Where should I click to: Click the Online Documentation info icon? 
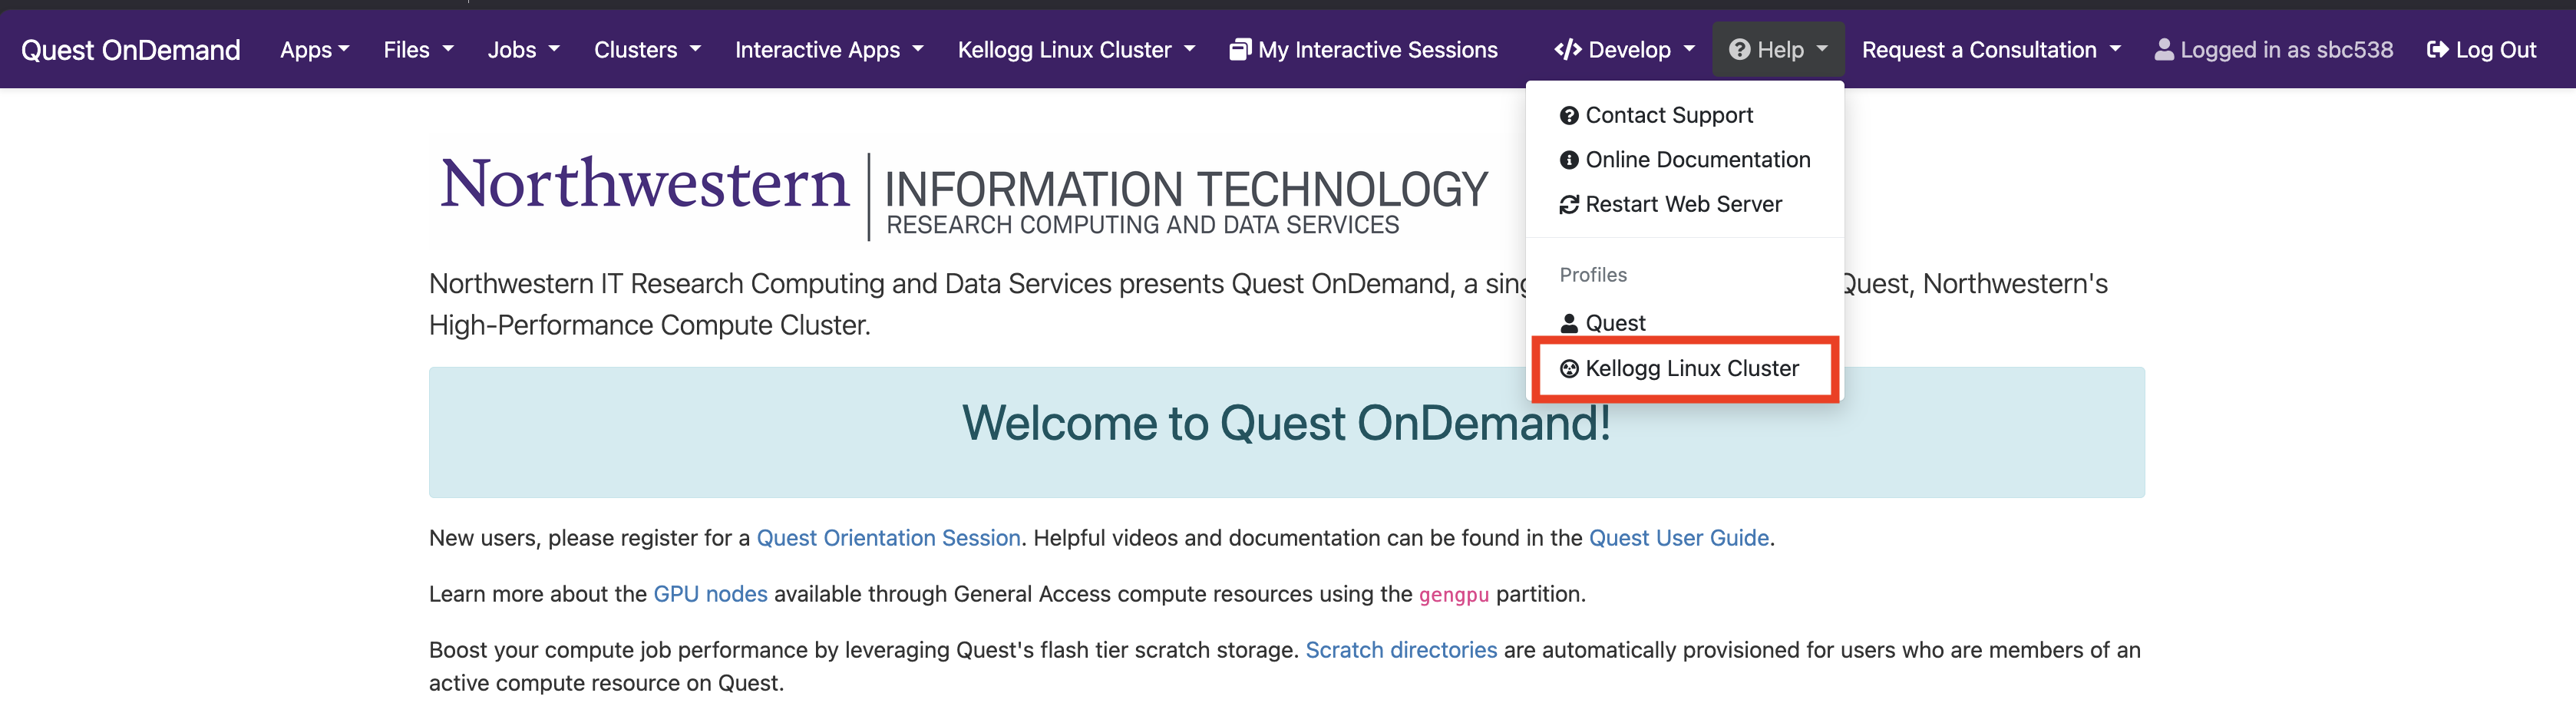(1568, 160)
